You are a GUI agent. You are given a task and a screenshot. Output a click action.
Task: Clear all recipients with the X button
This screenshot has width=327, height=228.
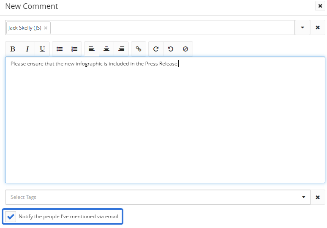(x=318, y=27)
